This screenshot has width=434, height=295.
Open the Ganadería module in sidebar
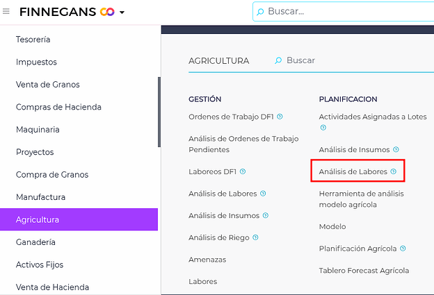[x=36, y=242]
